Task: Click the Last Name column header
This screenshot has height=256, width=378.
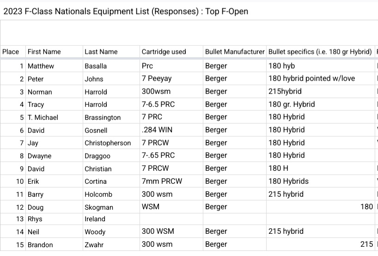Action: pyautogui.click(x=101, y=52)
